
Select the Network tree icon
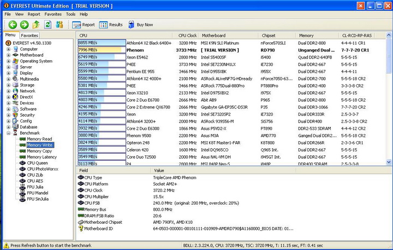pyautogui.click(x=15, y=91)
